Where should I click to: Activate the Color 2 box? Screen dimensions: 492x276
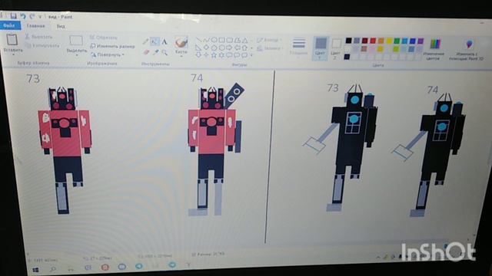pyautogui.click(x=336, y=48)
